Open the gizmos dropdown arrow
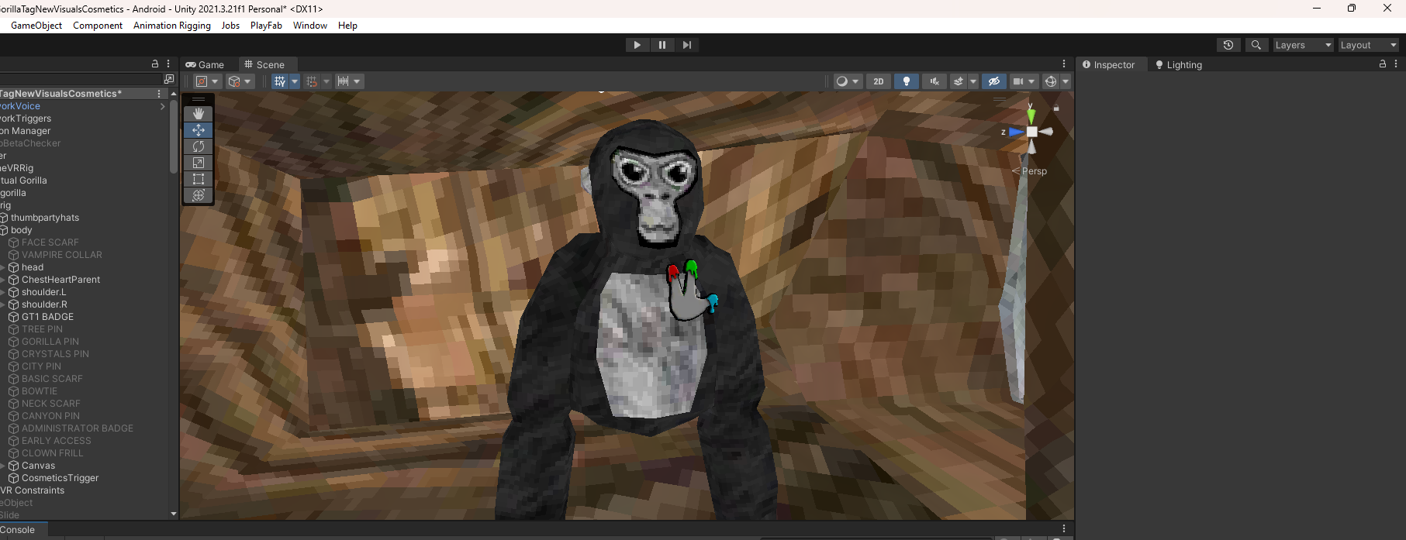Screen dimensions: 1406x540 tap(1066, 81)
